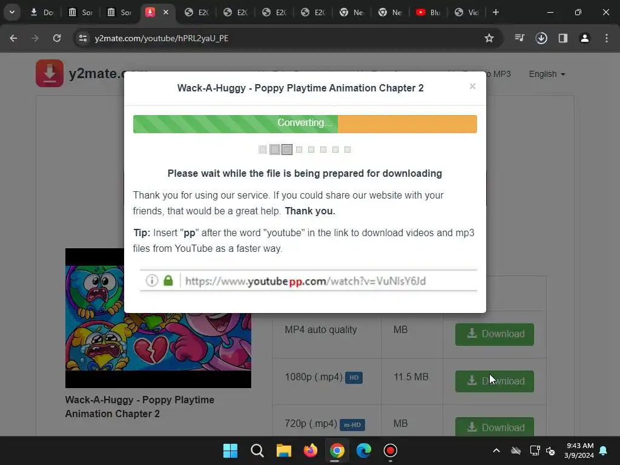Click the m-HD badge next to 720p
This screenshot has height=465, width=620.
tap(352, 424)
